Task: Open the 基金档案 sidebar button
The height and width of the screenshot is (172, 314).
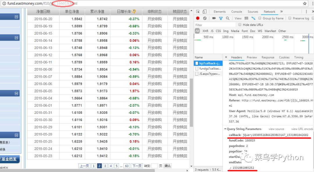Action: tap(10, 159)
